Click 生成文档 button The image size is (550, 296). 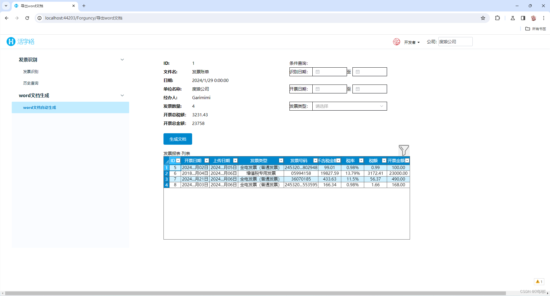[178, 139]
